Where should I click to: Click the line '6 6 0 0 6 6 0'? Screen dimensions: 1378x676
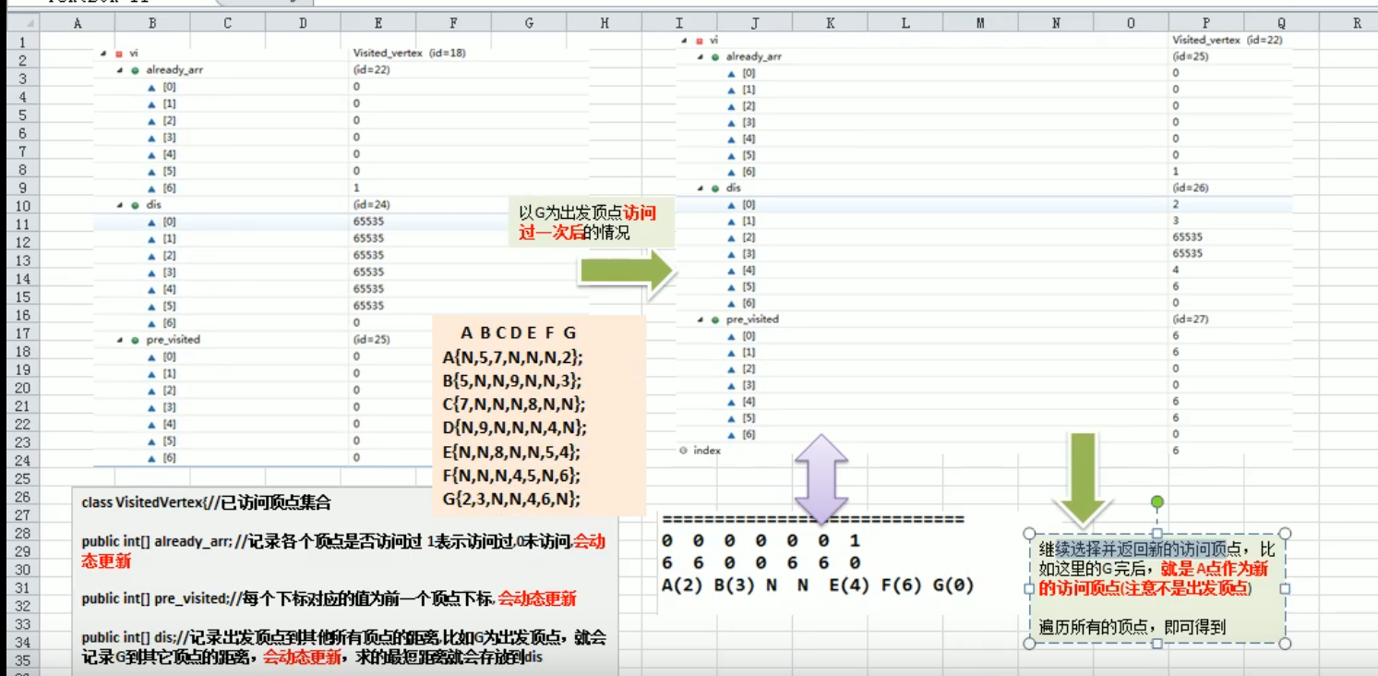click(761, 562)
